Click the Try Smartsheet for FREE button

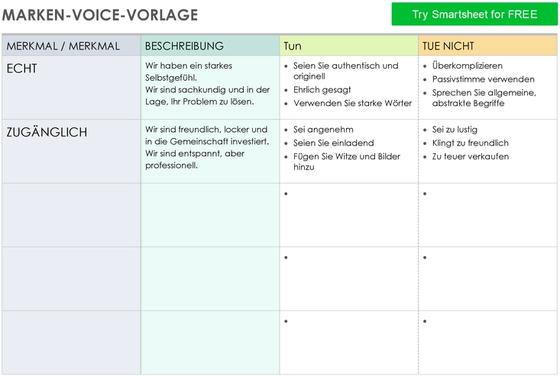coord(474,14)
